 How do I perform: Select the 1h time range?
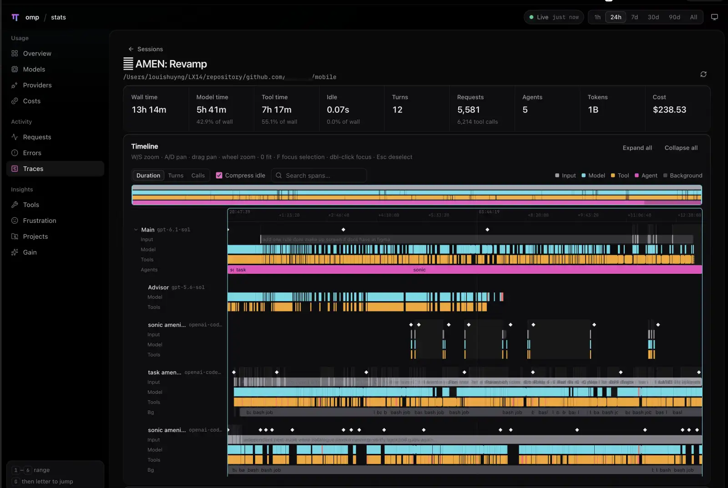click(x=597, y=17)
